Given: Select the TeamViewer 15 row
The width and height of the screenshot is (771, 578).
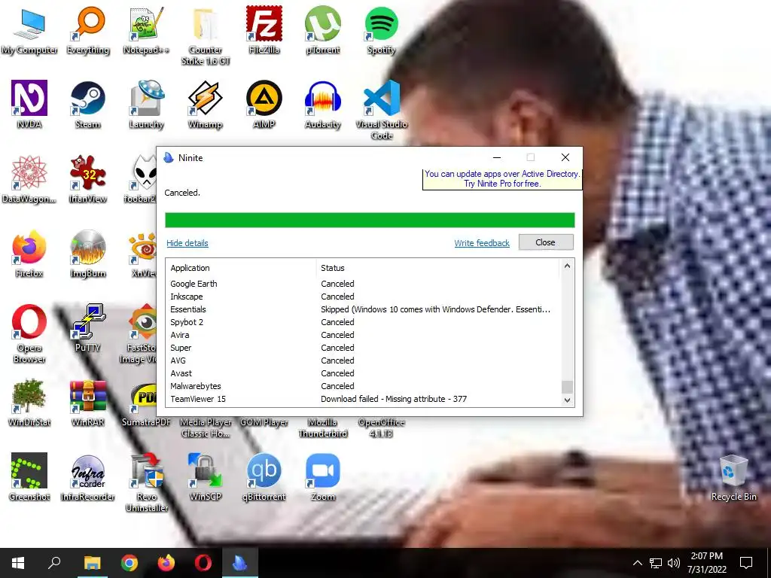Looking at the screenshot, I should pyautogui.click(x=363, y=399).
